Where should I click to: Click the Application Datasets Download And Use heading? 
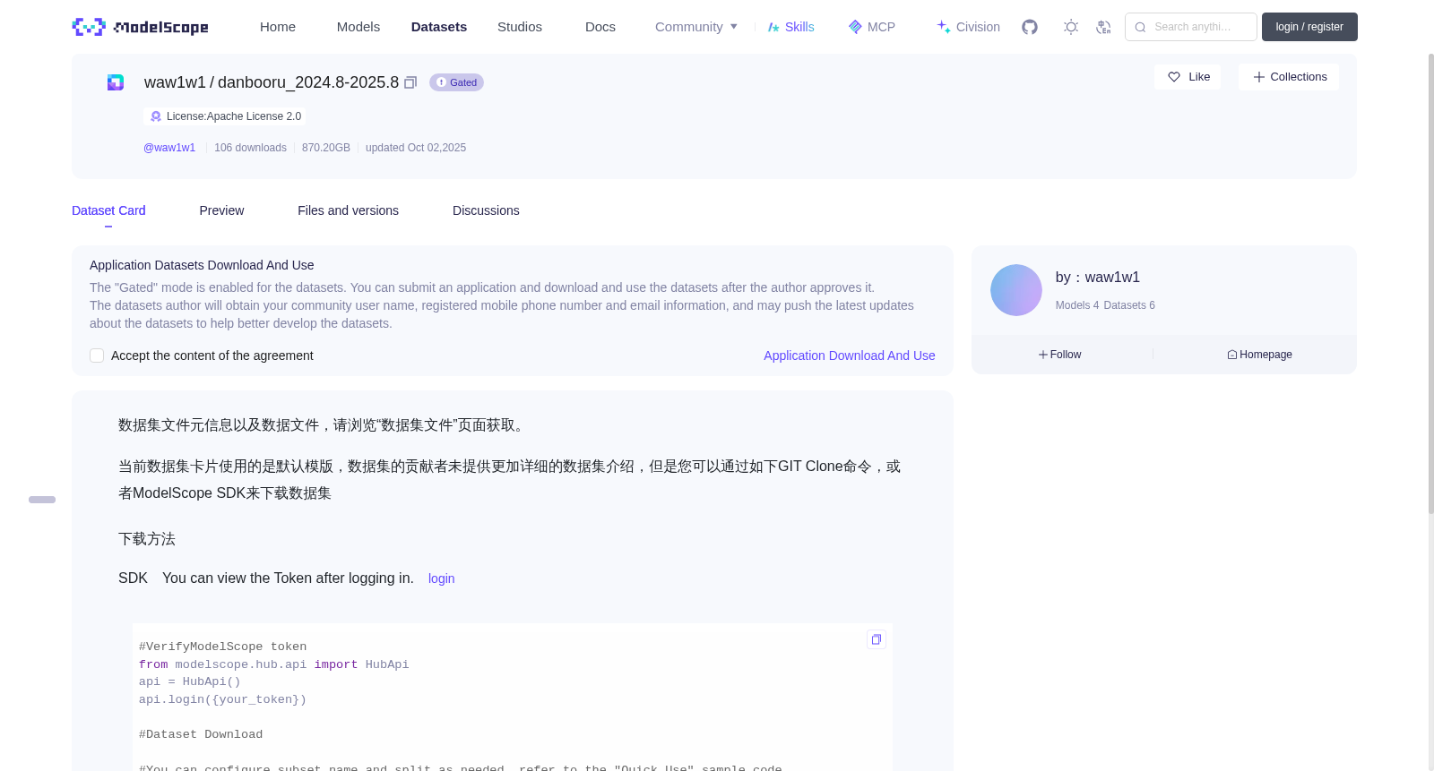(202, 265)
